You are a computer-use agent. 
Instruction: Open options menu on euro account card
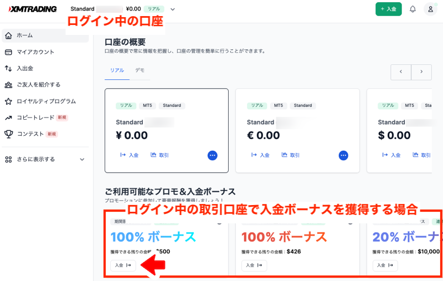point(343,155)
